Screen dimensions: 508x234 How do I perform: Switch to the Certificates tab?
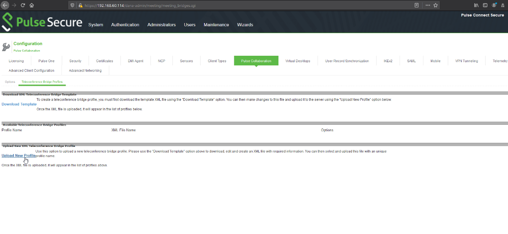(104, 61)
